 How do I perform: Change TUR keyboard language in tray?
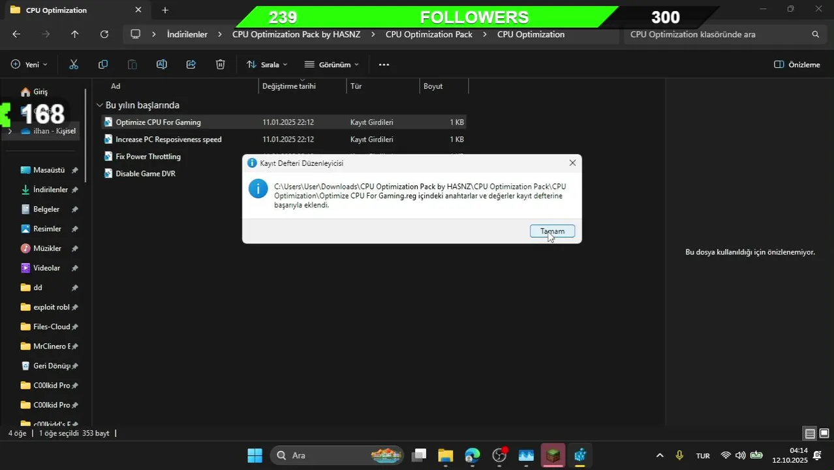[703, 456]
